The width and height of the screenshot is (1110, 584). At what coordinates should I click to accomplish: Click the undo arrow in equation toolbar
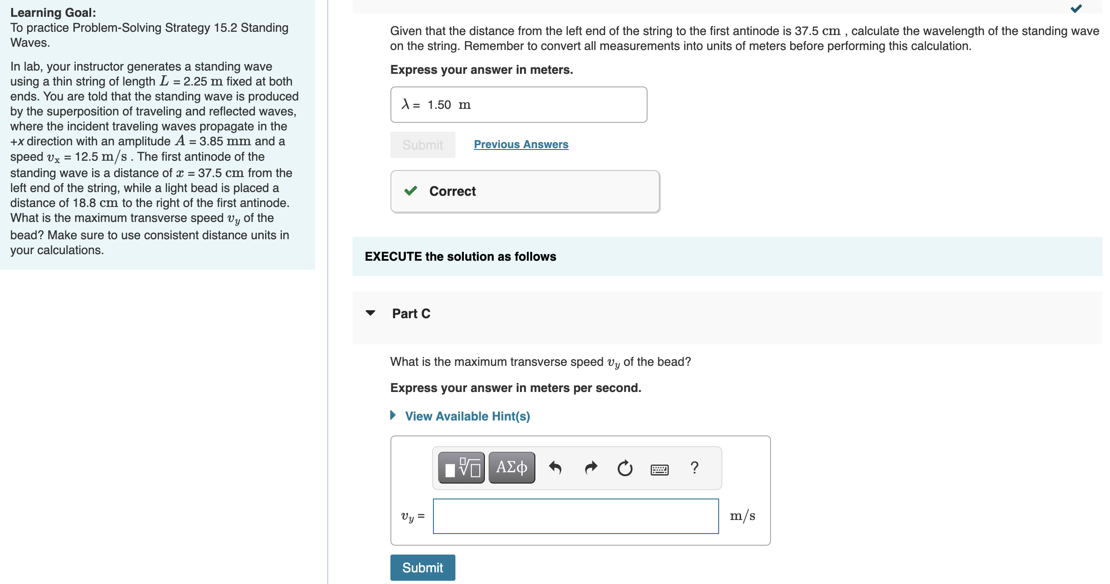(555, 468)
